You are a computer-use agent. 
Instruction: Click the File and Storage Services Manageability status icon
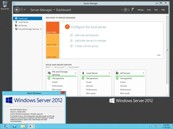[49, 78]
